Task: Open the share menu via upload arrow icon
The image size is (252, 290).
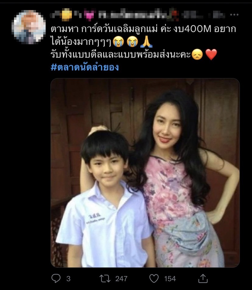Action: tap(203, 278)
